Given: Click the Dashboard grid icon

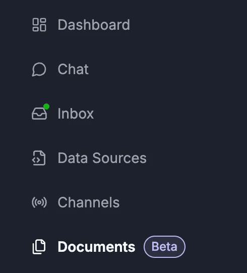Looking at the screenshot, I should tap(39, 25).
